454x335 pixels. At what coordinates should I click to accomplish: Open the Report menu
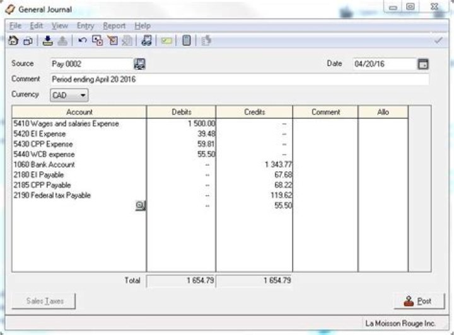pyautogui.click(x=114, y=26)
